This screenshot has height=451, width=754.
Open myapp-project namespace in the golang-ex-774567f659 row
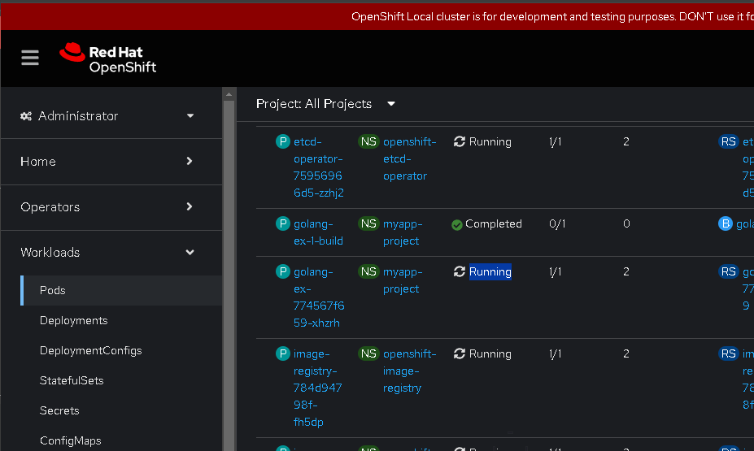click(x=403, y=280)
